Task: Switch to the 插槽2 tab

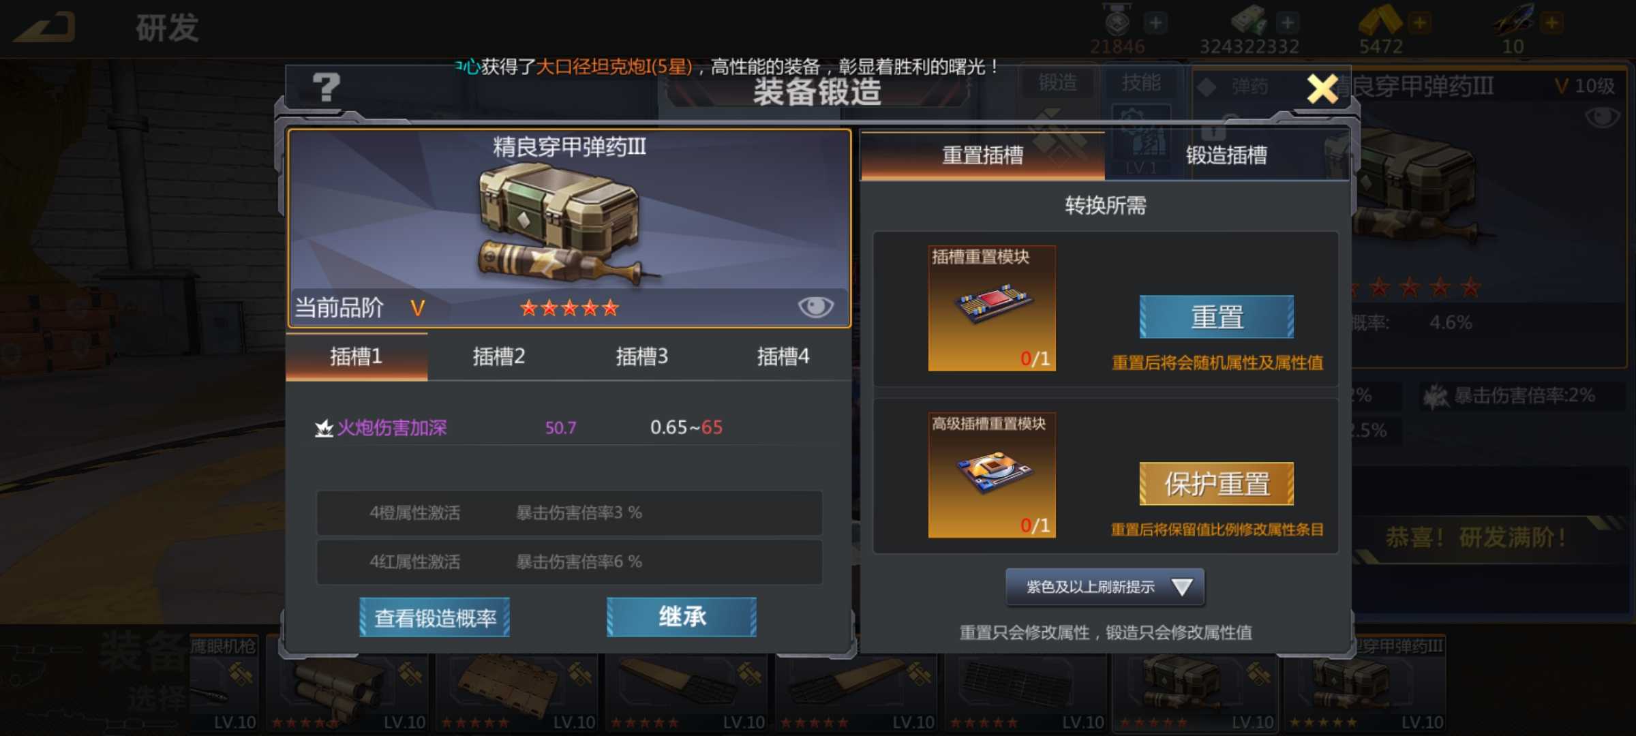Action: pyautogui.click(x=499, y=356)
